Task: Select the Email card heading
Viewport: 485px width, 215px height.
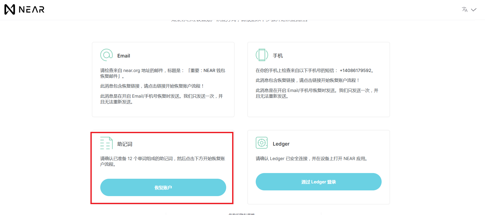Action: pos(124,56)
